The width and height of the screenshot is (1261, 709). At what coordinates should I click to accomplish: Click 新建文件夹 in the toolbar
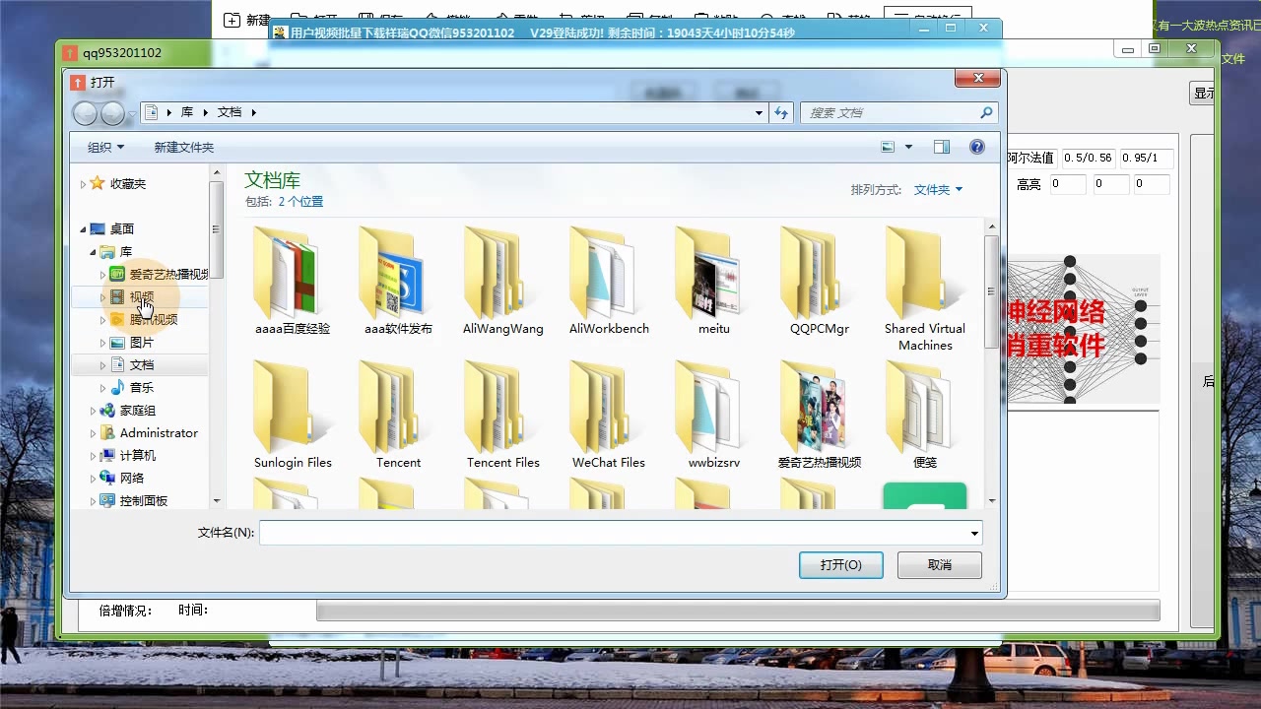click(x=184, y=147)
